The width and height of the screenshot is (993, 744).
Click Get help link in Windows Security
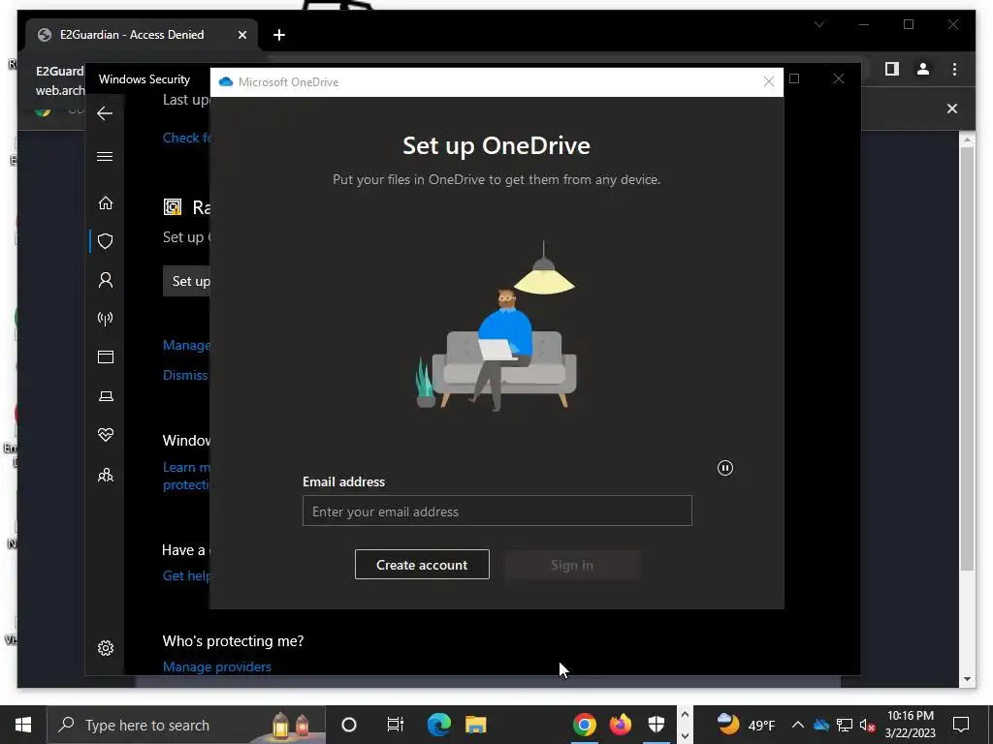coord(186,575)
